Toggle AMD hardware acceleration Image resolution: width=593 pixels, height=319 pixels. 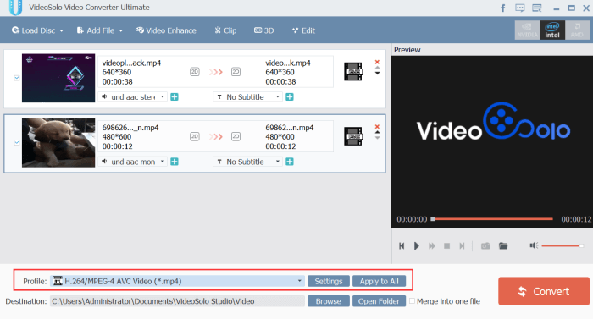[x=577, y=30]
